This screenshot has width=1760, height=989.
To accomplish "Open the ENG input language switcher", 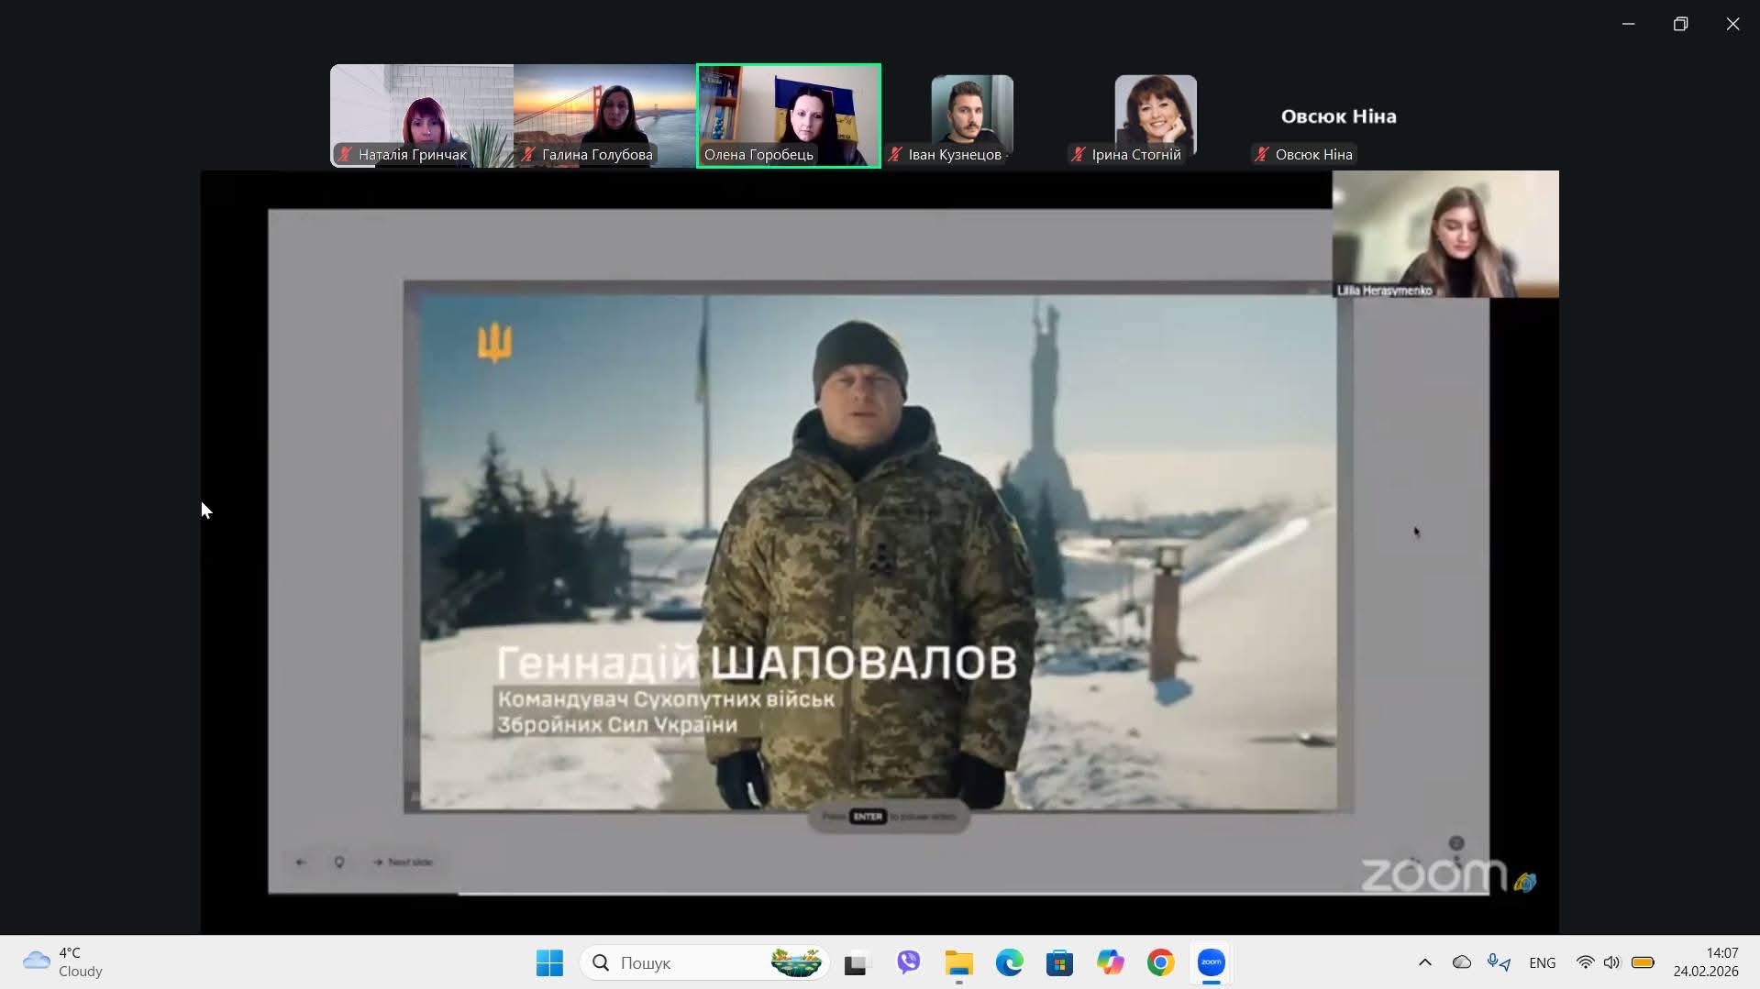I will tap(1542, 962).
